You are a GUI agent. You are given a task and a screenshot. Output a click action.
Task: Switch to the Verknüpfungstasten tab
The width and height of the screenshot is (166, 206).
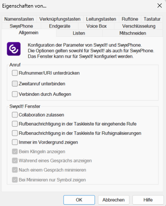[x=60, y=19]
